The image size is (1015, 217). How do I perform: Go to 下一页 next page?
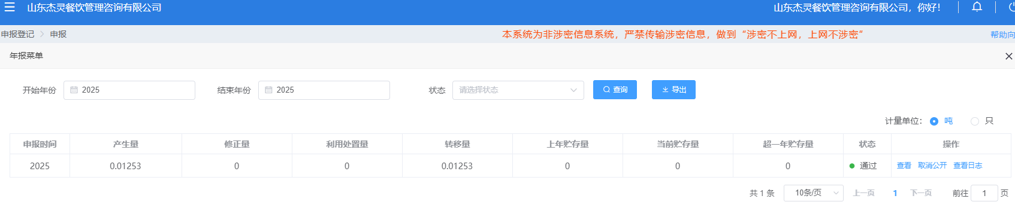[921, 193]
